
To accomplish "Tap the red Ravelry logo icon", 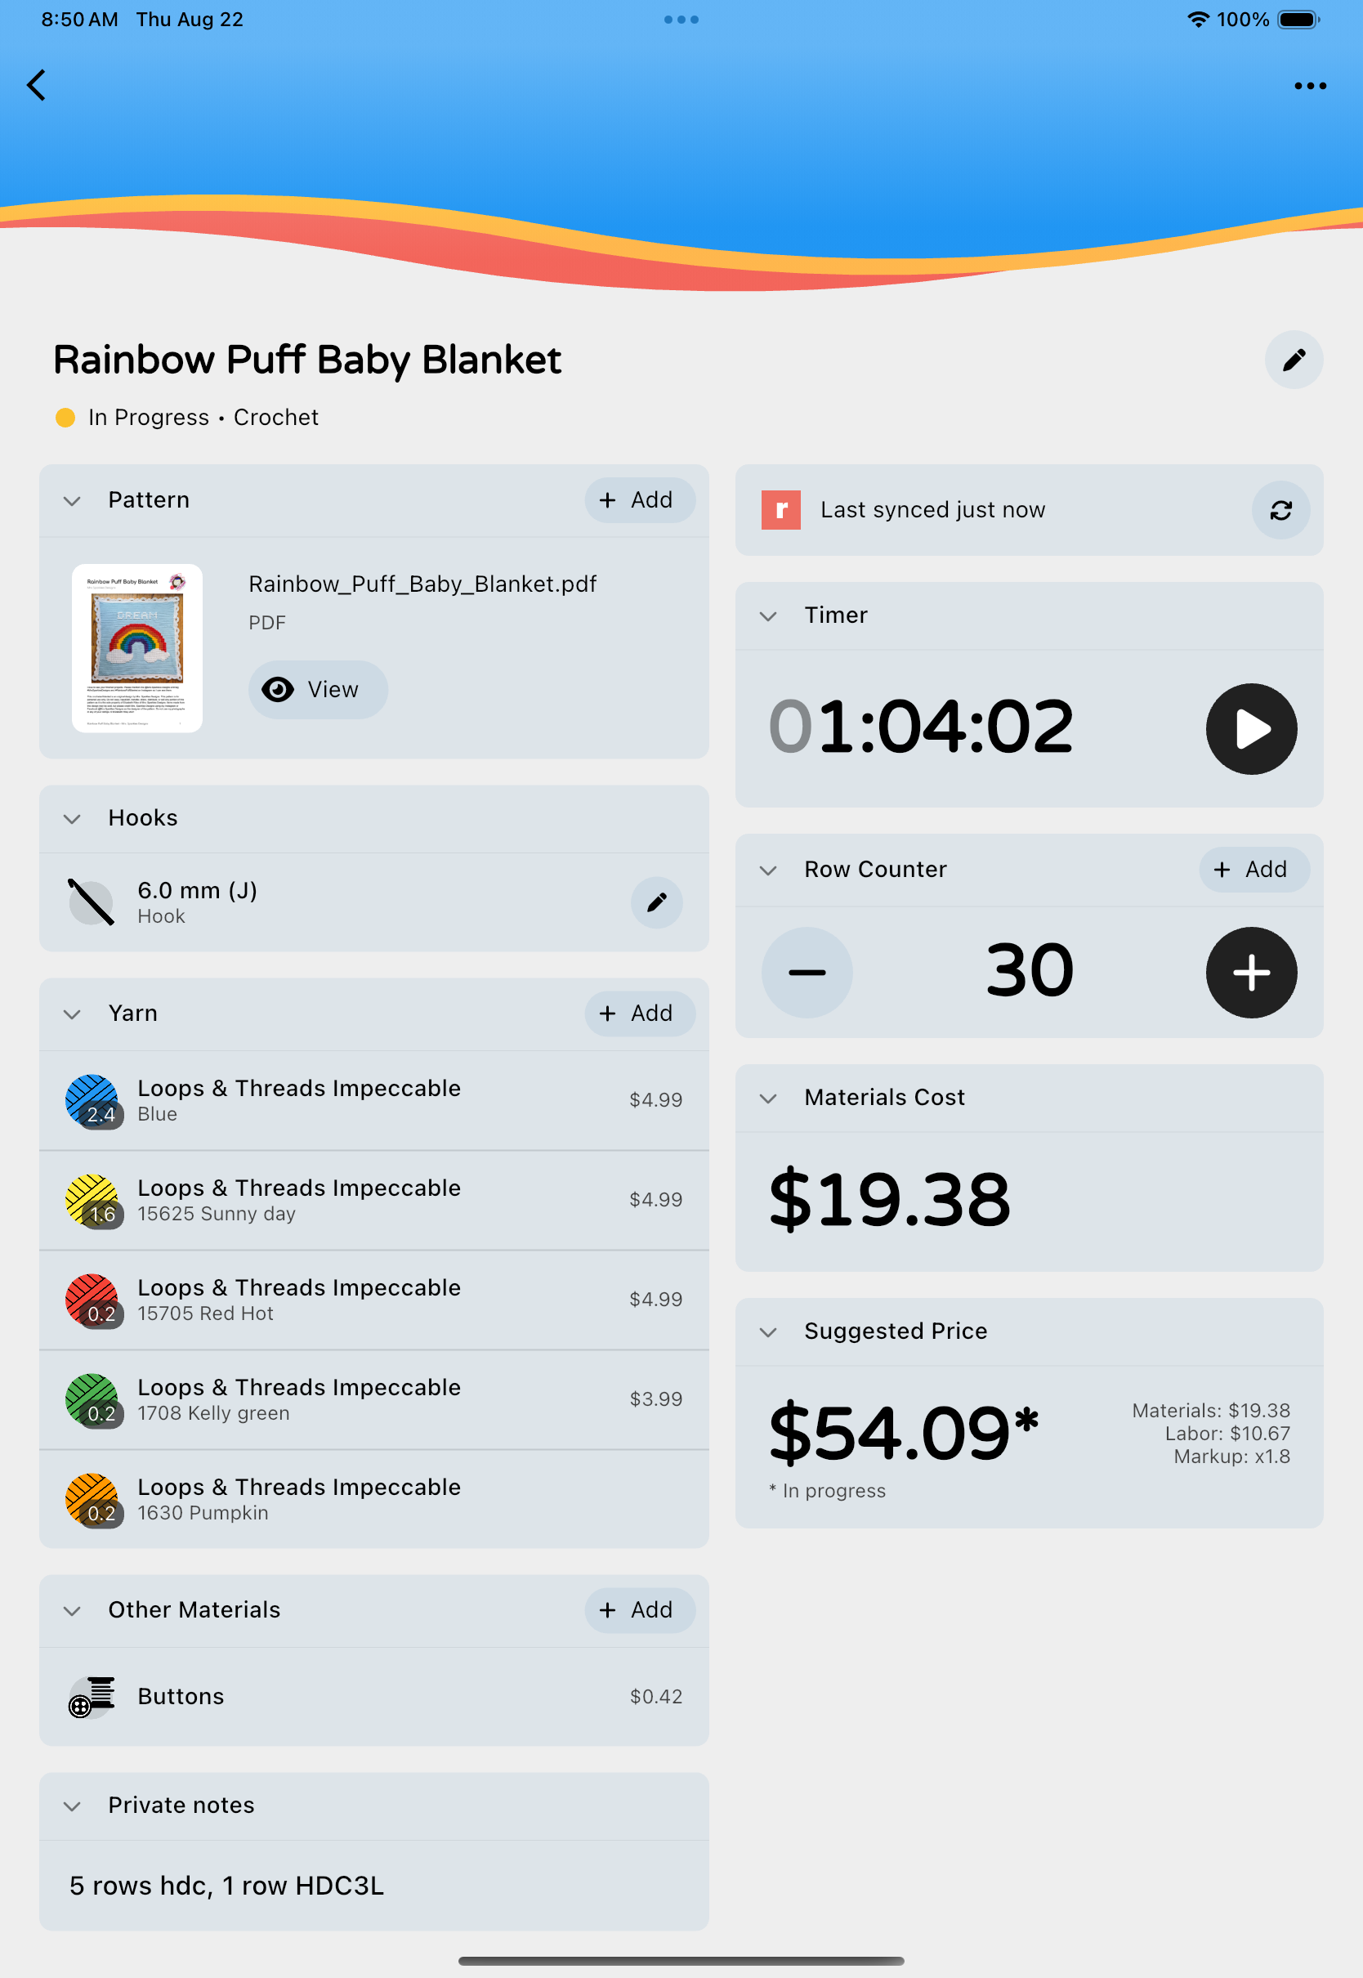I will [x=780, y=510].
